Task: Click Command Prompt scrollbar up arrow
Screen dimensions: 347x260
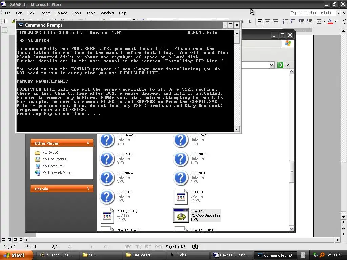Action: (x=237, y=34)
